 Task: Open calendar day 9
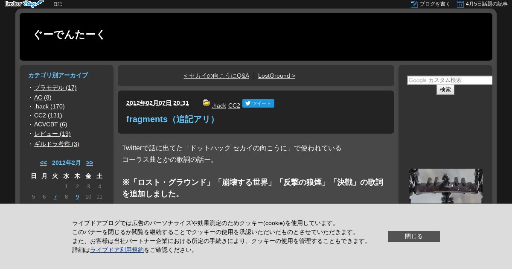[x=77, y=197]
